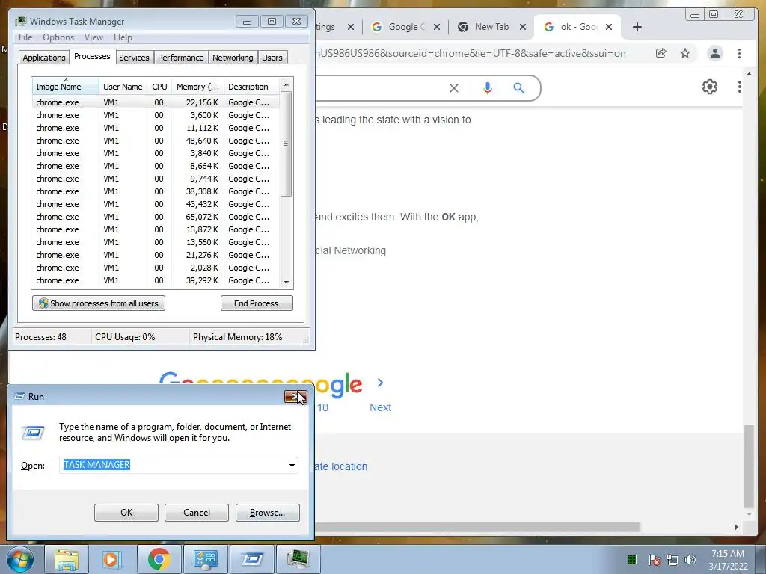
Task: Sort processes by Description column
Action: (x=251, y=87)
